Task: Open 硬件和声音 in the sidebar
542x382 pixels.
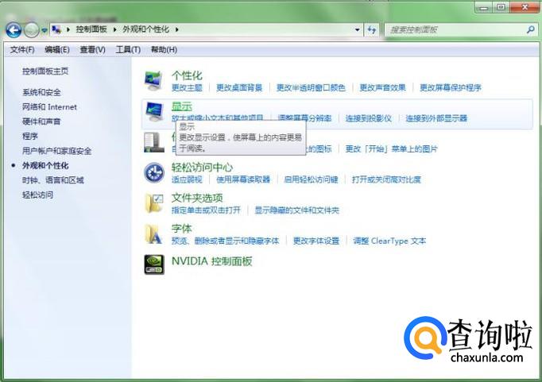Action: coord(41,122)
